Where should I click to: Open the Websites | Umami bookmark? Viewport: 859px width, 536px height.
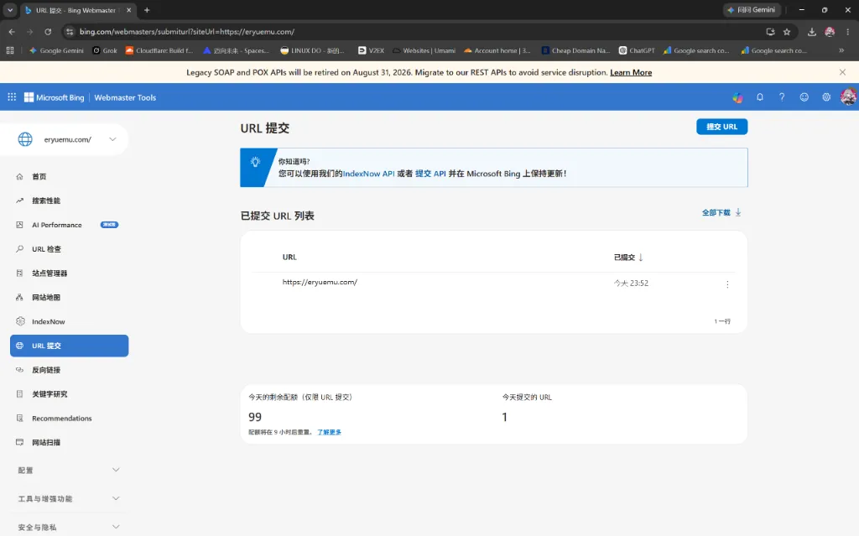[424, 50]
